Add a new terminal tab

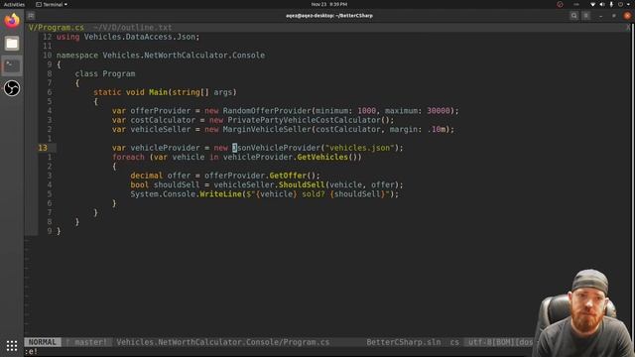(x=31, y=16)
